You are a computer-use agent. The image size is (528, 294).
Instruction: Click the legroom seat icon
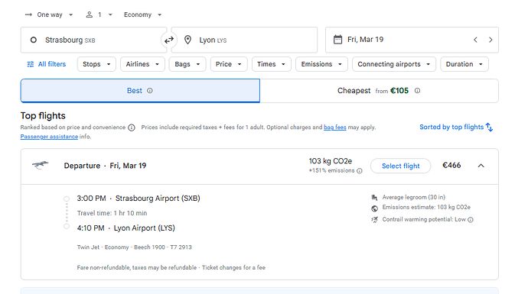click(374, 198)
